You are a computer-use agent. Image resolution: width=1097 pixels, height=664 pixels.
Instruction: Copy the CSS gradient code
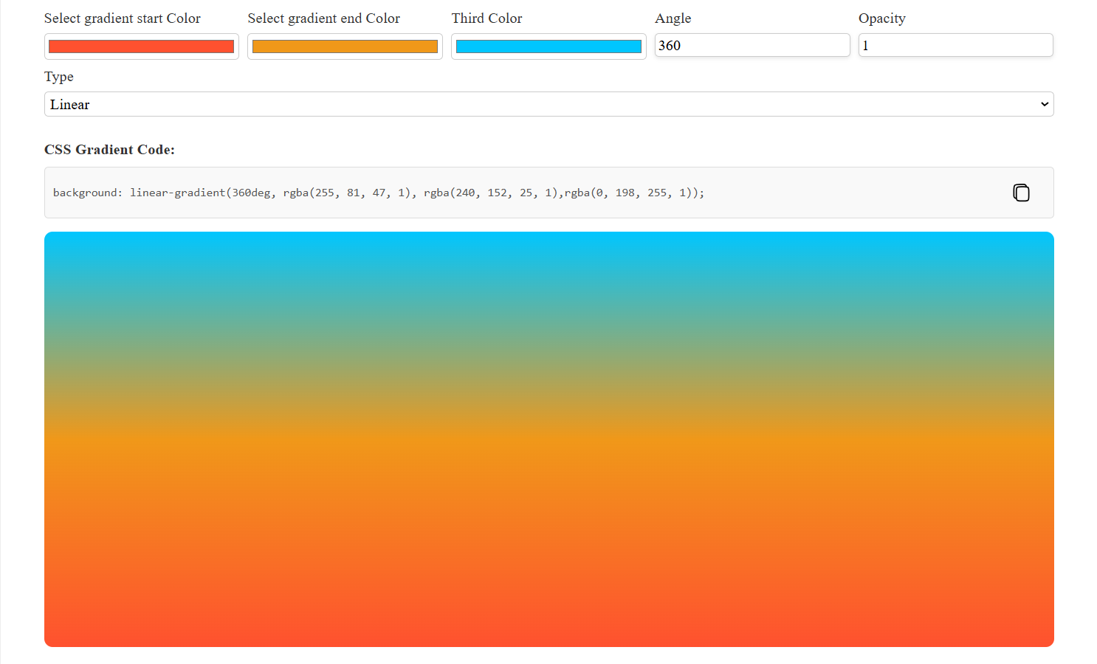[x=1021, y=193]
